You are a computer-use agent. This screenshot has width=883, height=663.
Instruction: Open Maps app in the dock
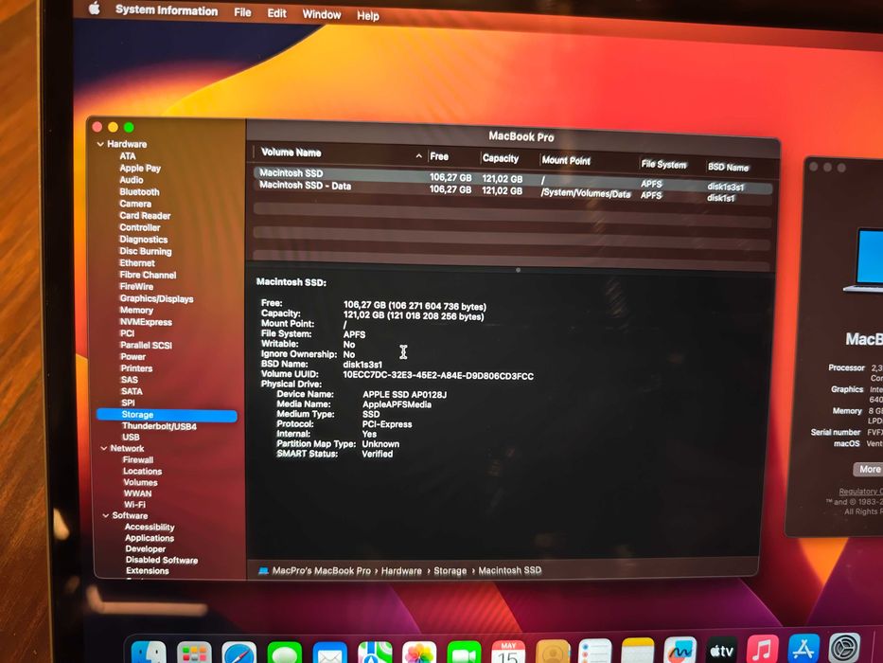pos(375,654)
